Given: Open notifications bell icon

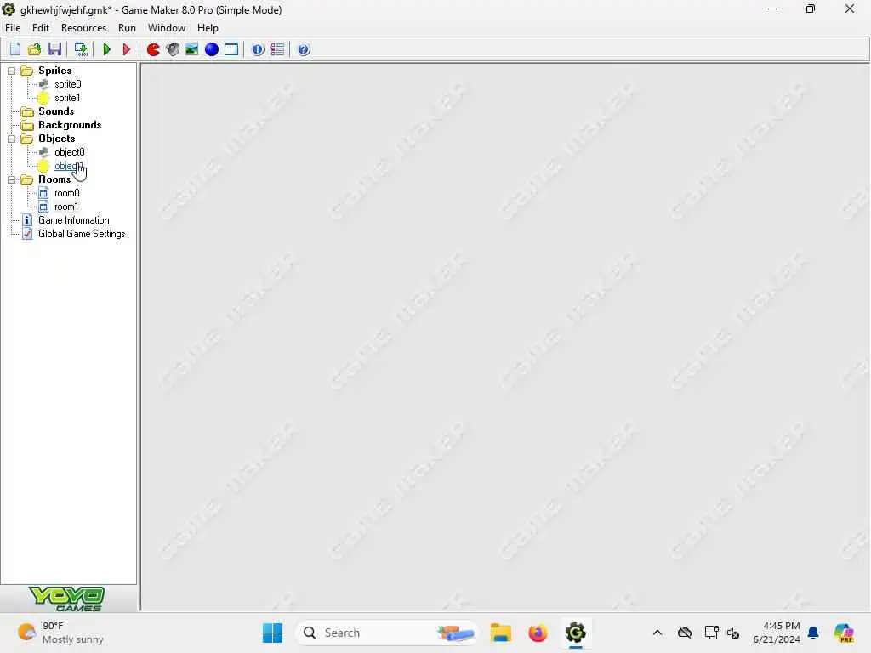Looking at the screenshot, I should pyautogui.click(x=813, y=633).
